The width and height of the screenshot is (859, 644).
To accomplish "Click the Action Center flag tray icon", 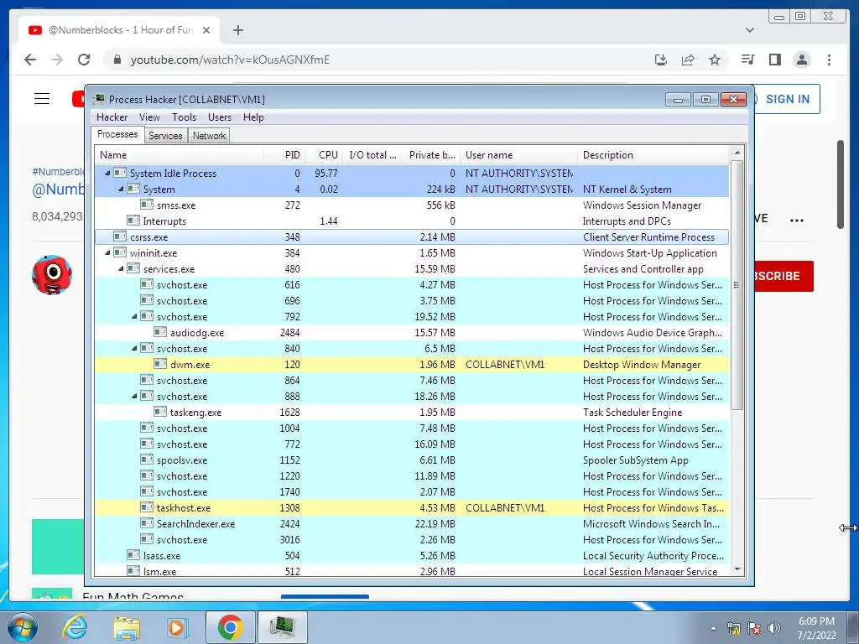I will (x=754, y=628).
